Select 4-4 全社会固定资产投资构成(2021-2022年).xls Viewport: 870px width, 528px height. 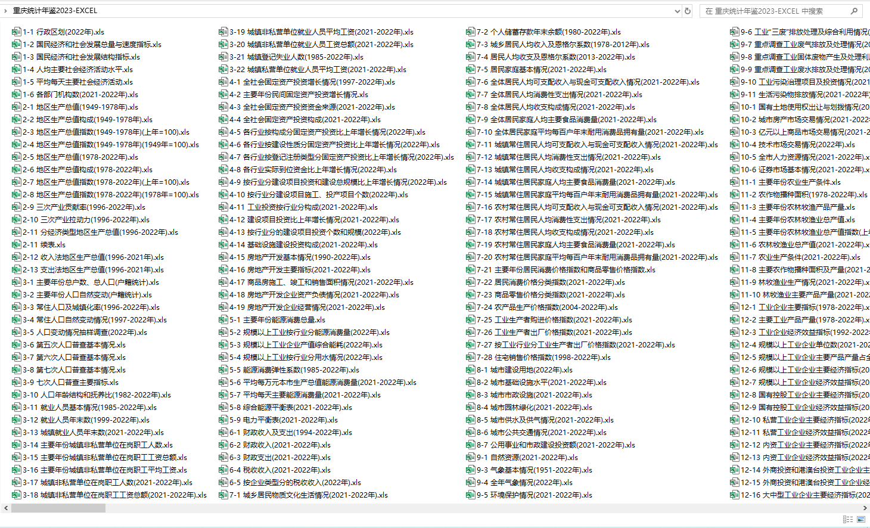[308, 119]
